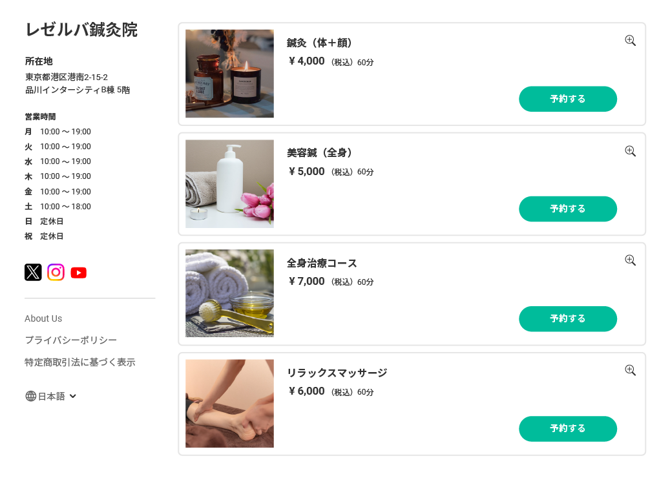Click magnifier icon for リラックスマッサージ
The height and width of the screenshot is (478, 670).
[631, 370]
